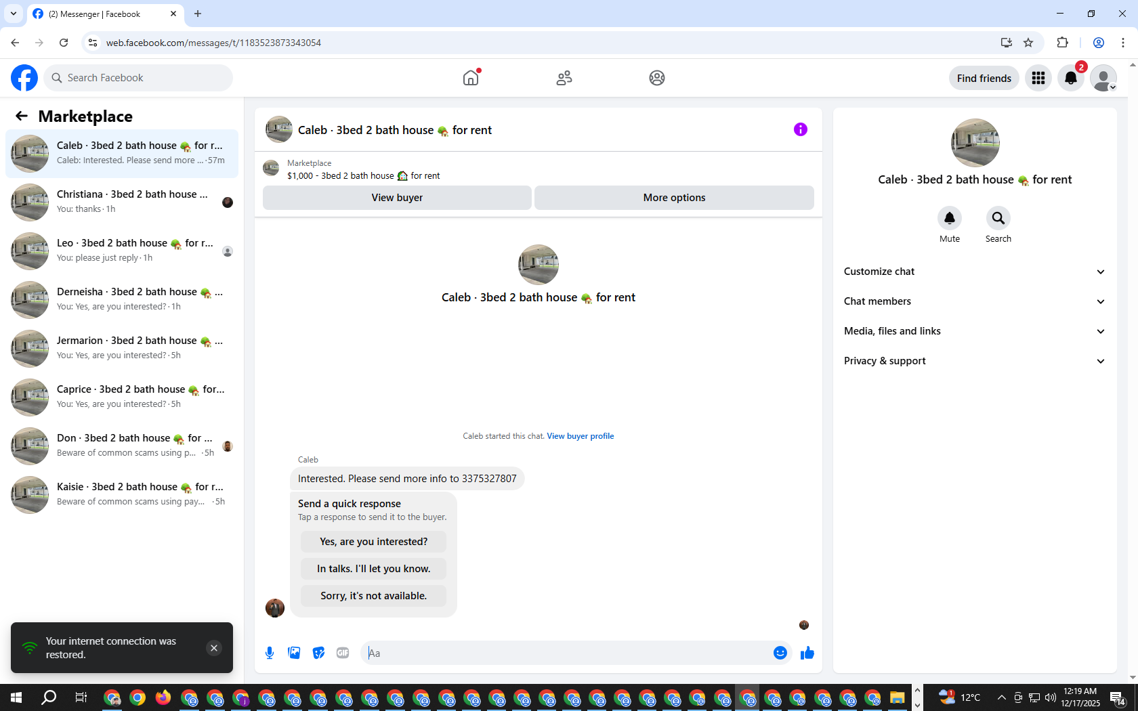The image size is (1138, 711).
Task: Open the account profile avatar menu
Action: (x=1103, y=78)
